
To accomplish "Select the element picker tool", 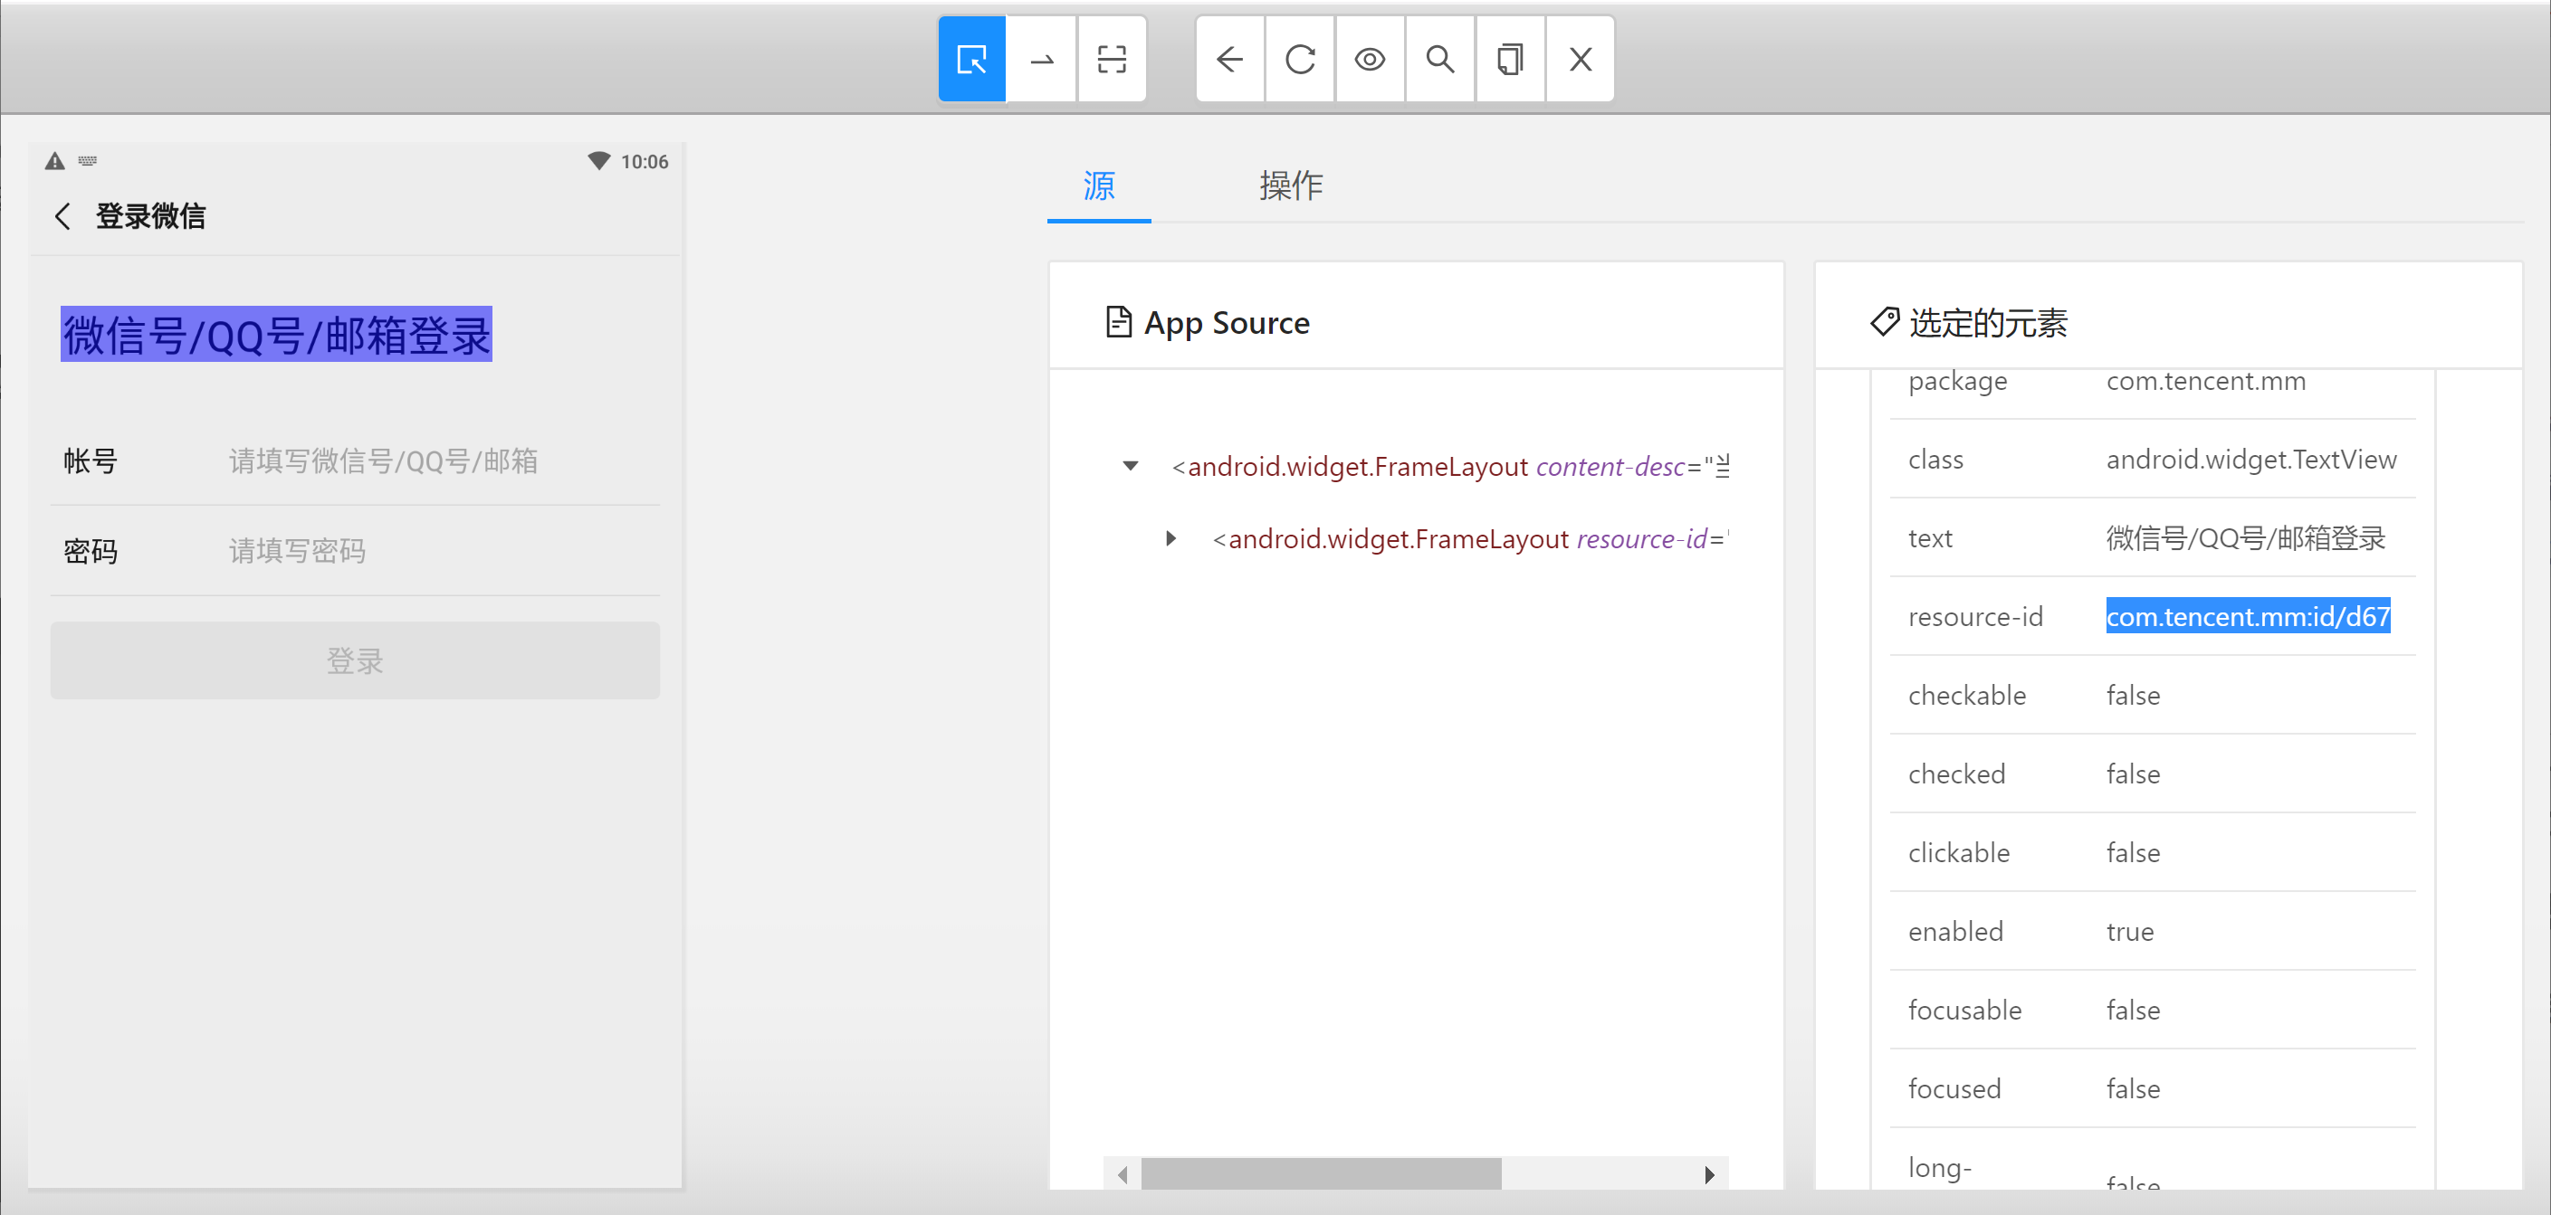I will pos(971,60).
